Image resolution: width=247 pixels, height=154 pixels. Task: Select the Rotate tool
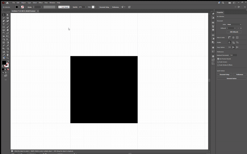point(4,33)
